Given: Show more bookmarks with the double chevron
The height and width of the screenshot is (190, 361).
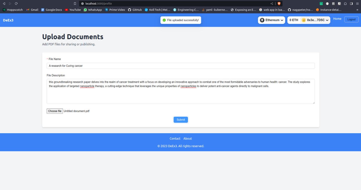Looking at the screenshot, I should 357,10.
